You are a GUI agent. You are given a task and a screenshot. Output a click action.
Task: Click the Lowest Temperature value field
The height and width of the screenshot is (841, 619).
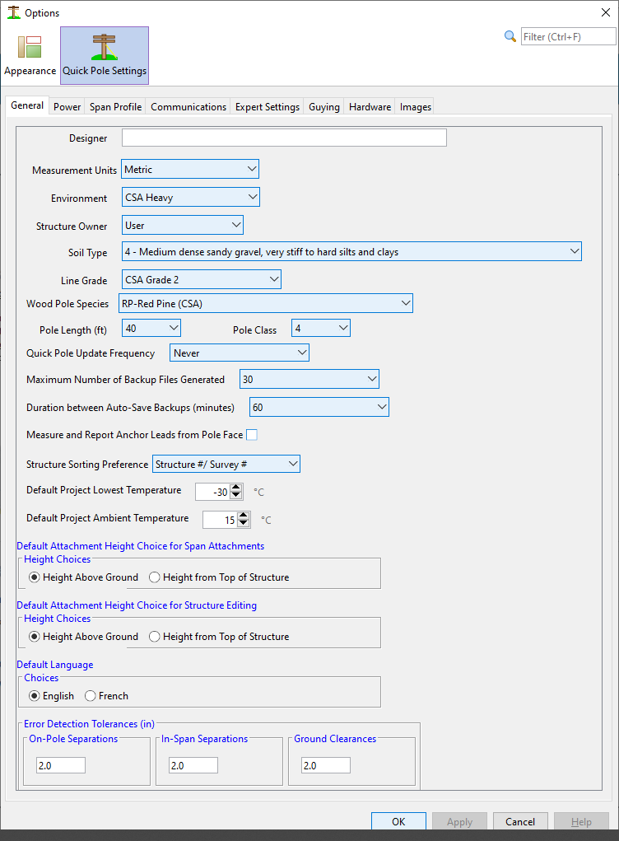coord(212,492)
